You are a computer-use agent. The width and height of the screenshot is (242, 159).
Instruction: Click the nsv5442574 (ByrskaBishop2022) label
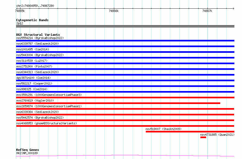coord(40,118)
